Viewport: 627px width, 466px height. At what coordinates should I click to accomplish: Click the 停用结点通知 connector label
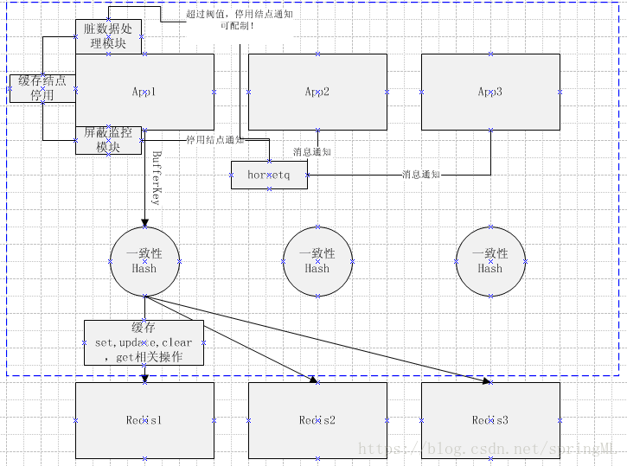click(215, 140)
